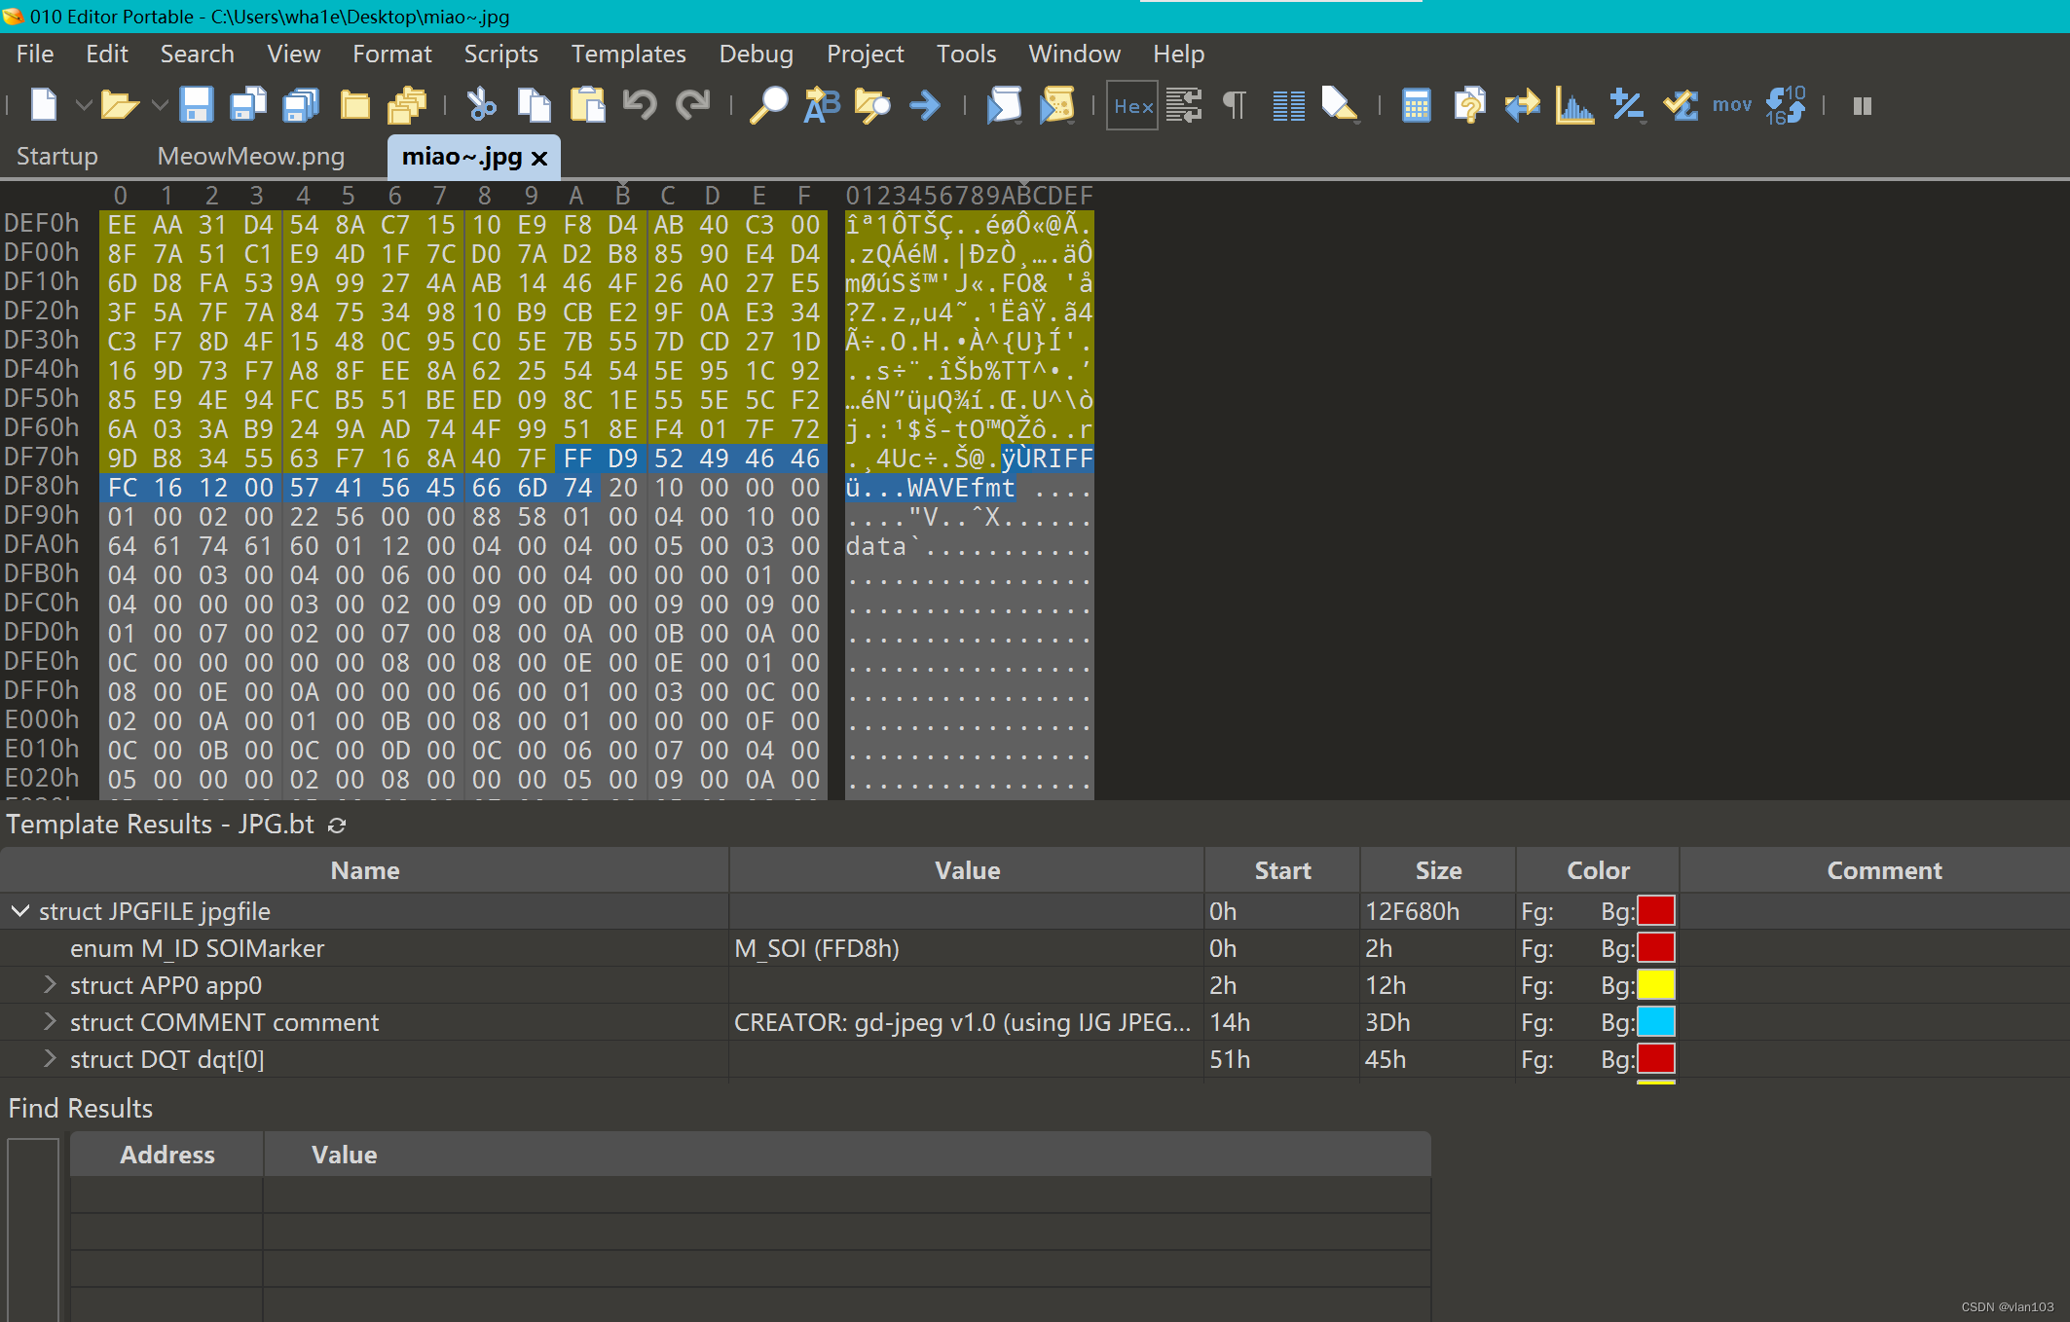Click the single folder close-file icon
Screen dimensions: 2070x1322
pyautogui.click(x=354, y=105)
